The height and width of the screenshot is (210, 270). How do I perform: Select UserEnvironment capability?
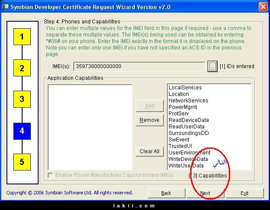point(189,153)
